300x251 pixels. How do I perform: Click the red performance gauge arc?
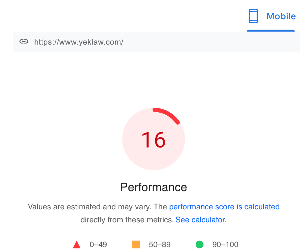(167, 115)
